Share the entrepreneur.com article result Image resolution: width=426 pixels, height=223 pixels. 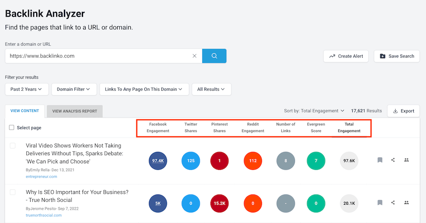click(393, 160)
